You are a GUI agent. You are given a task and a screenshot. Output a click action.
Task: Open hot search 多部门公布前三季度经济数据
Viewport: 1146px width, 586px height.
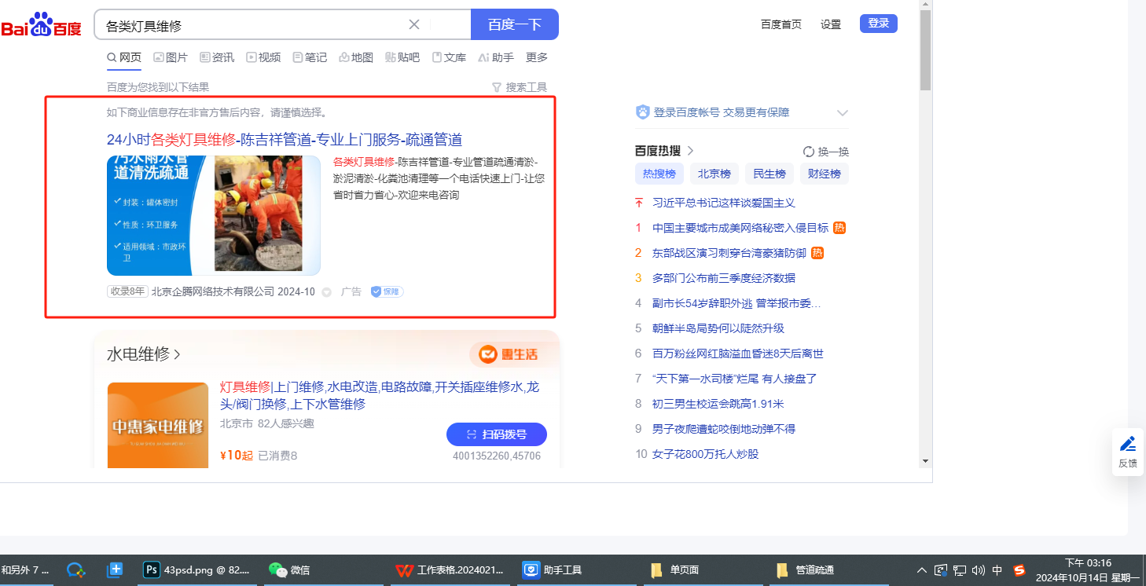point(724,278)
